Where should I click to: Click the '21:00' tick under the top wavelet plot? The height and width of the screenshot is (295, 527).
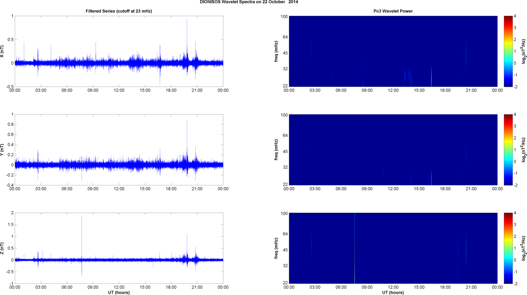click(x=471, y=91)
